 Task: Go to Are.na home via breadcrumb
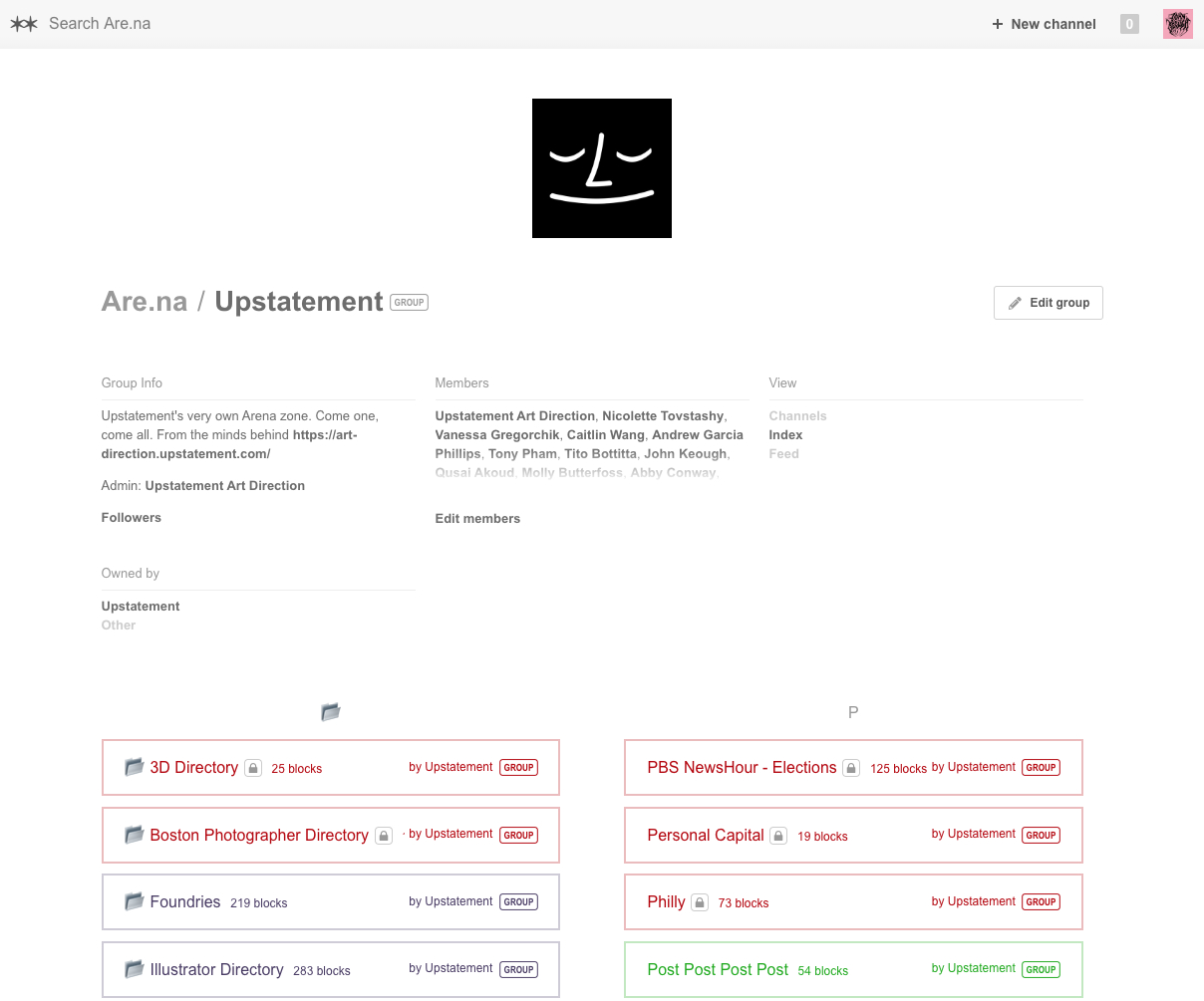point(145,302)
